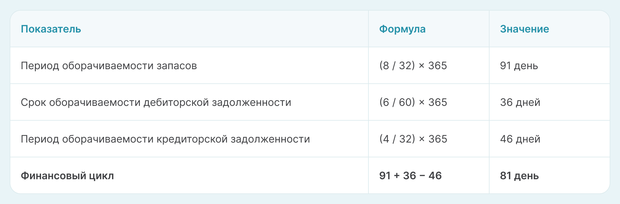The height and width of the screenshot is (204, 620).
Task: Click the formula "(4 / 32) × 365"
Action: point(413,139)
